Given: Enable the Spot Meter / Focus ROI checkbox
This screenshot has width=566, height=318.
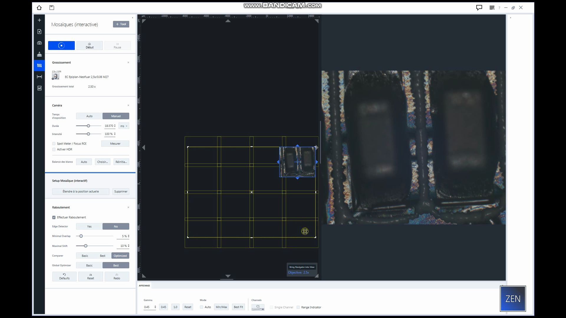Looking at the screenshot, I should tap(54, 143).
